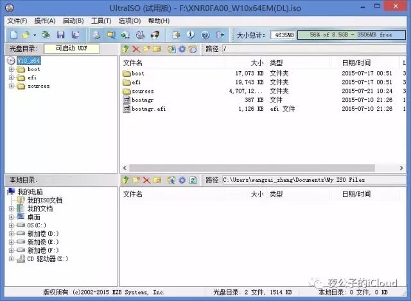Click the Properties info icon

coord(191,35)
